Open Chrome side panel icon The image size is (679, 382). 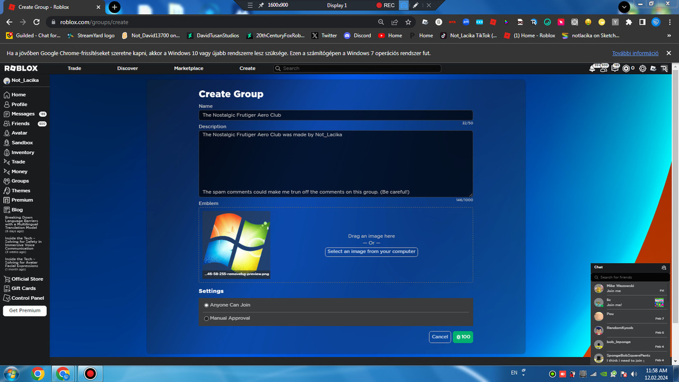pos(642,22)
